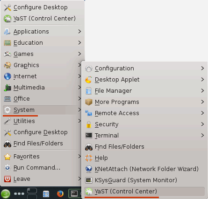Expand the Remote Access submenu arrow

click(202, 113)
